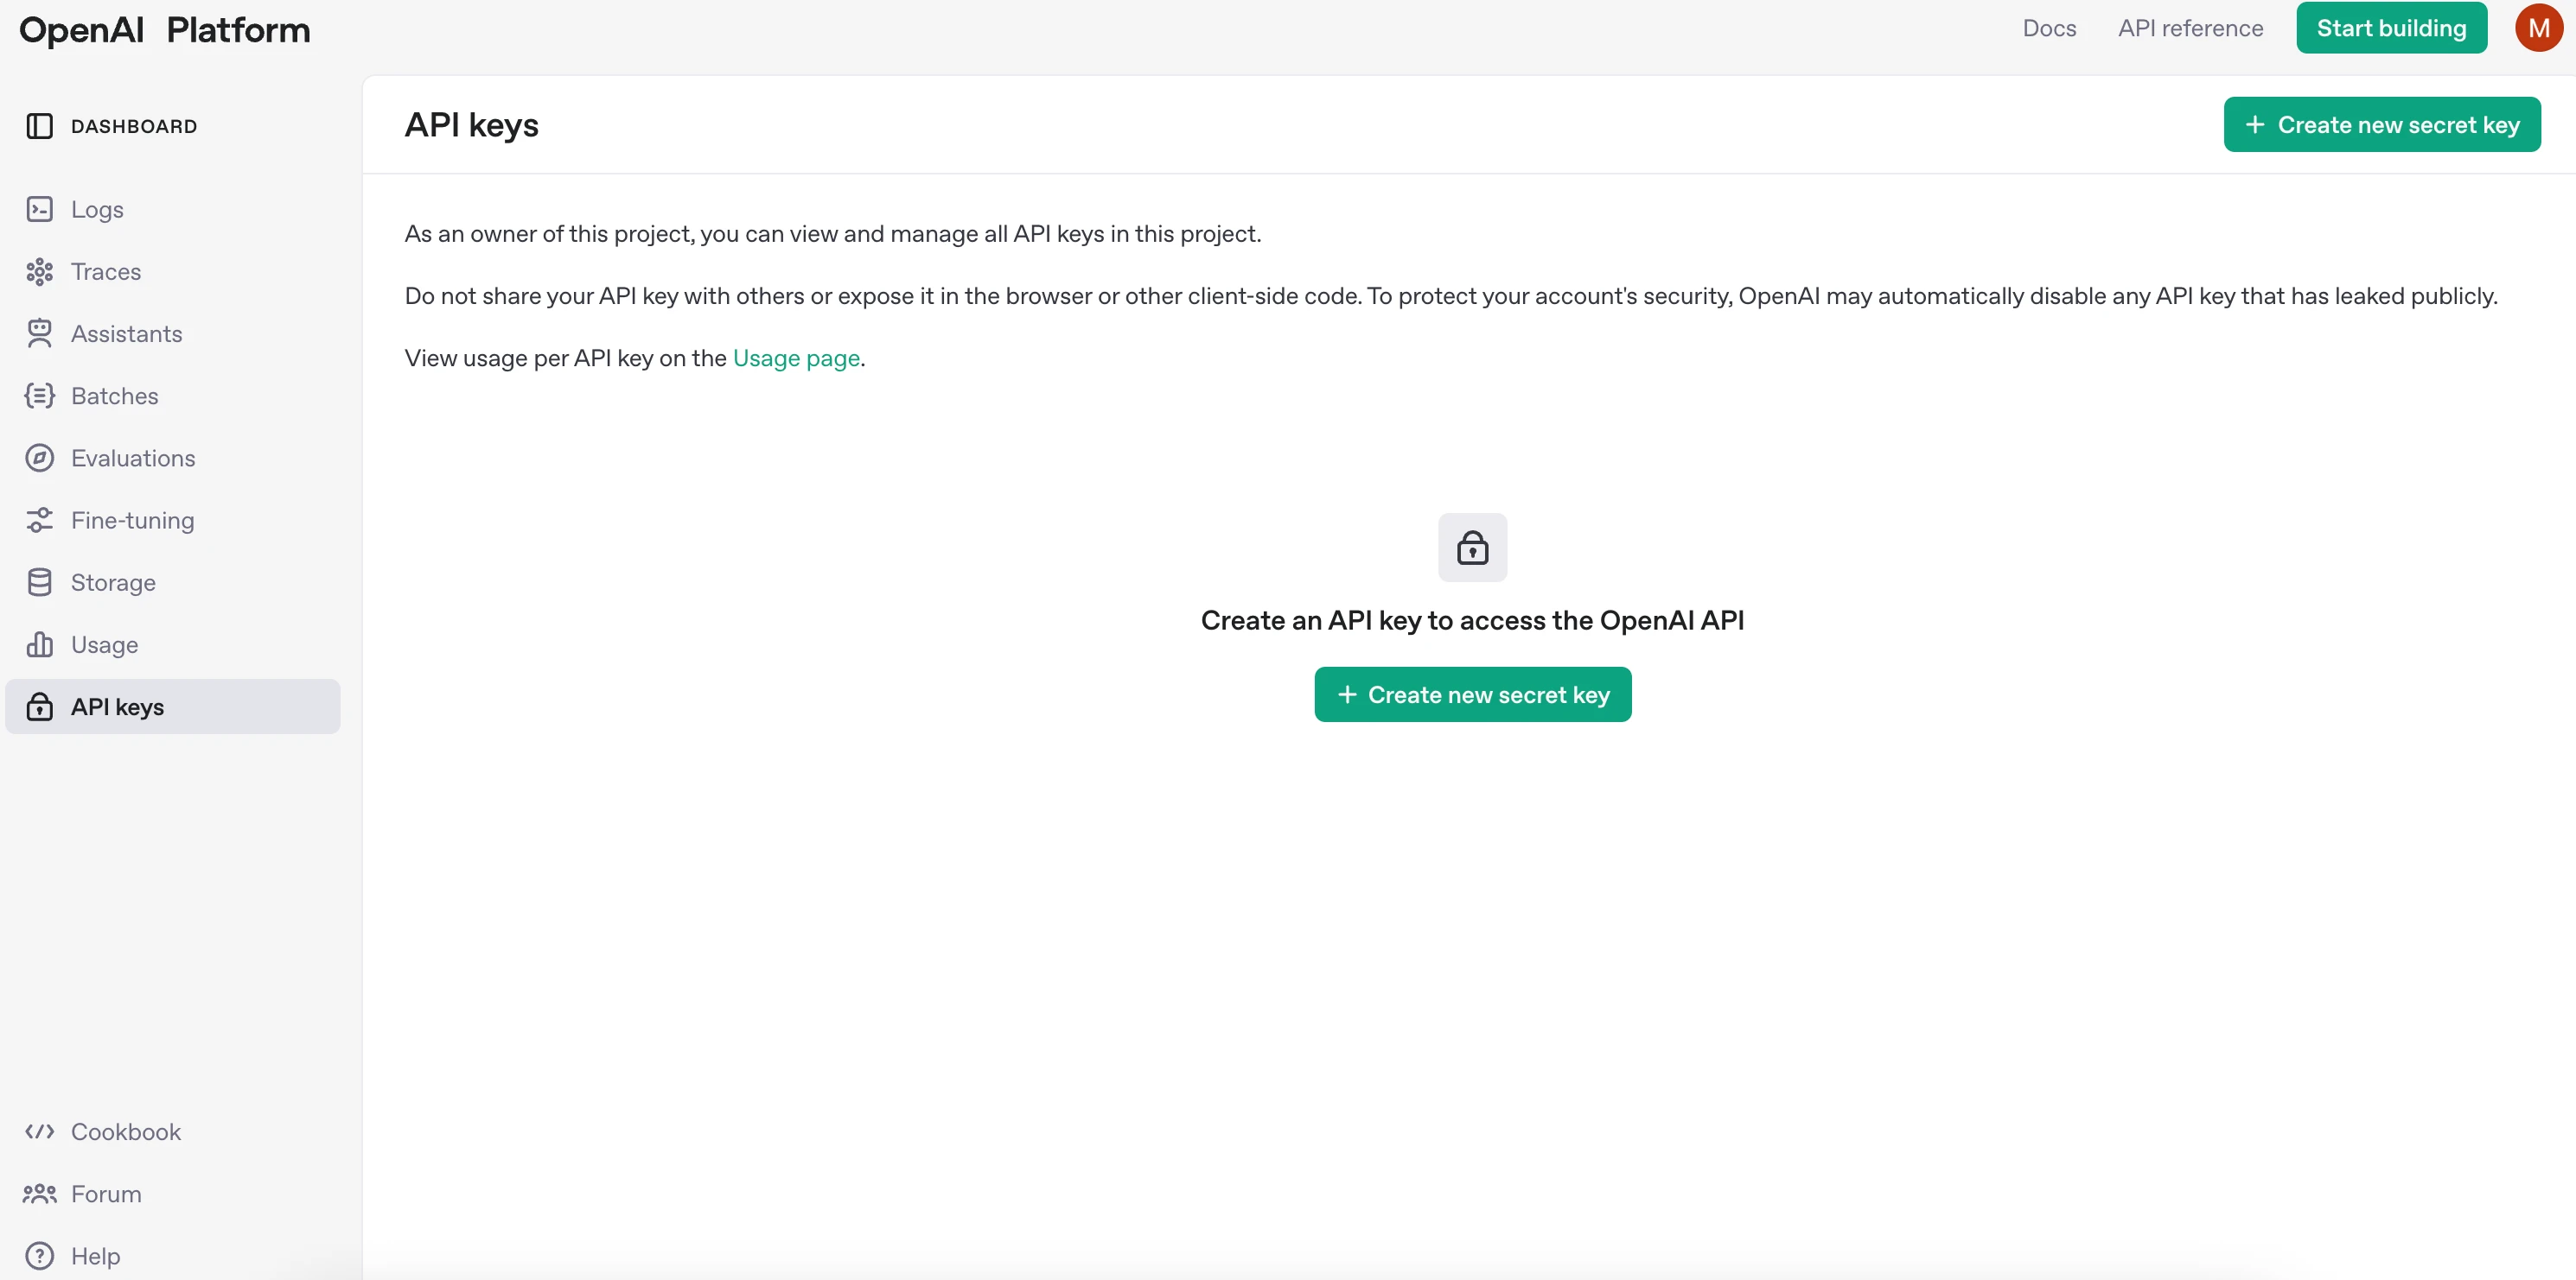Click the Start building button
The height and width of the screenshot is (1280, 2576).
tap(2391, 28)
